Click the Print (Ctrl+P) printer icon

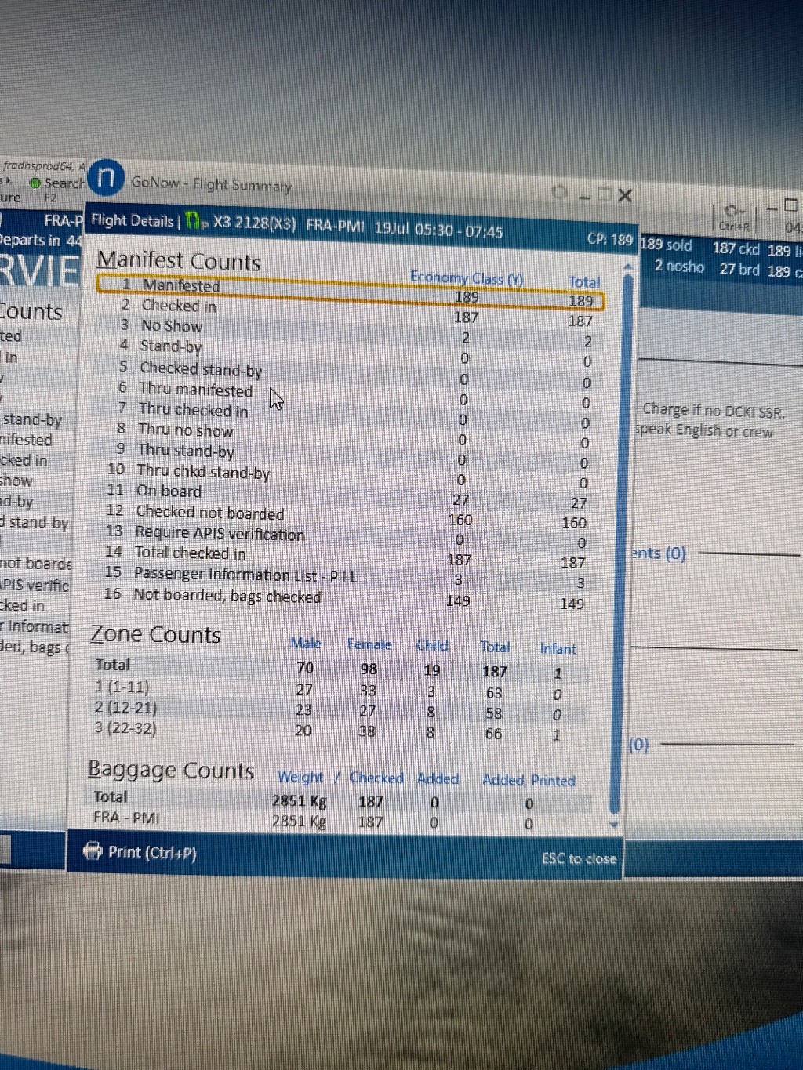point(93,851)
